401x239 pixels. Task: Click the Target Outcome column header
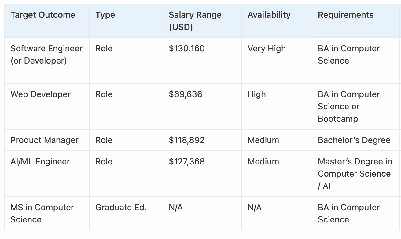[47, 21]
